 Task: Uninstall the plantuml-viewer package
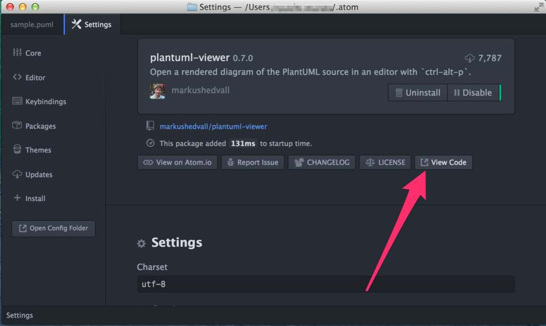pyautogui.click(x=417, y=93)
